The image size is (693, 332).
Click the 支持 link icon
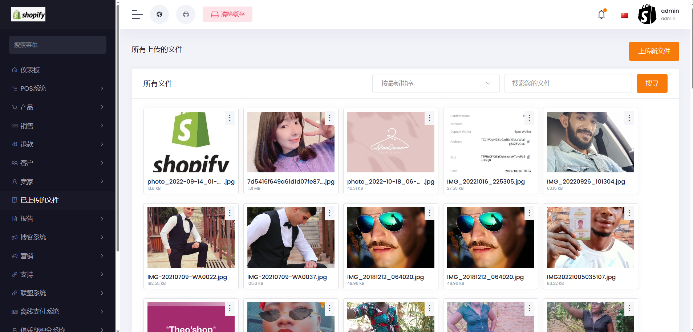click(x=15, y=275)
